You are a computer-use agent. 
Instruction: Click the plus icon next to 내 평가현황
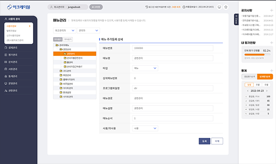point(271,42)
